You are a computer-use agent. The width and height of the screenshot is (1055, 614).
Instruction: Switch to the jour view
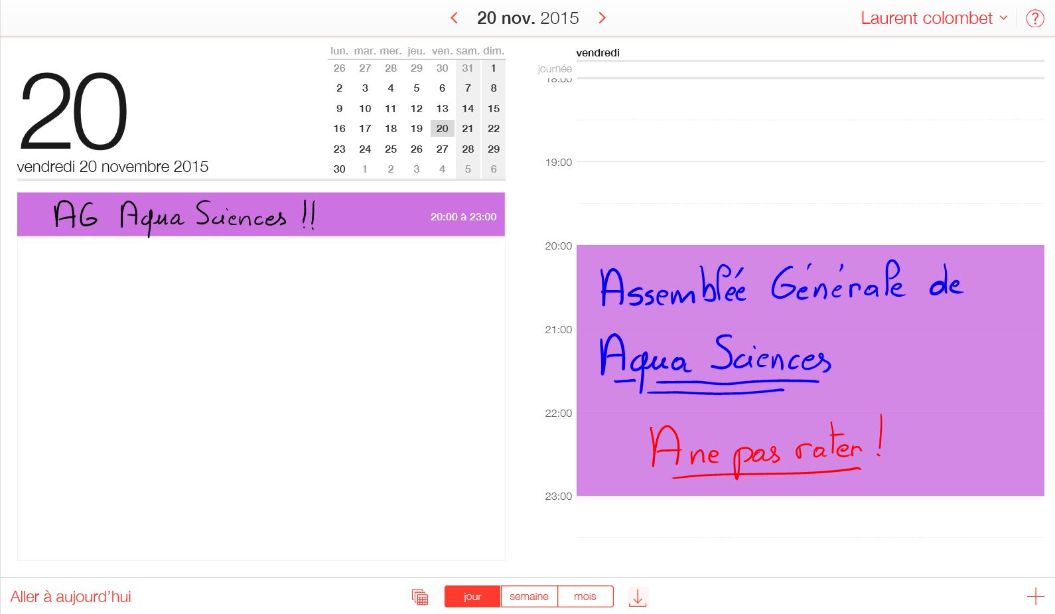[472, 597]
